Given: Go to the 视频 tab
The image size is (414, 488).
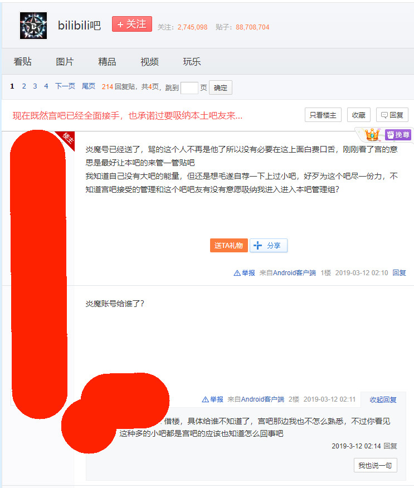Looking at the screenshot, I should [x=149, y=62].
